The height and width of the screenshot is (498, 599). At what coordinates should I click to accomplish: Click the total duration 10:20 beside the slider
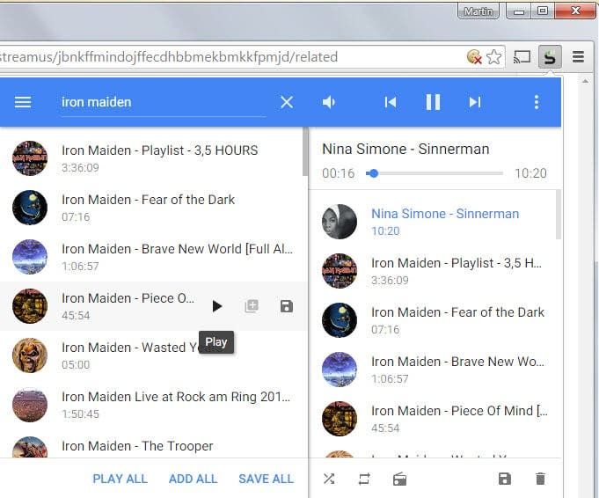coord(530,173)
